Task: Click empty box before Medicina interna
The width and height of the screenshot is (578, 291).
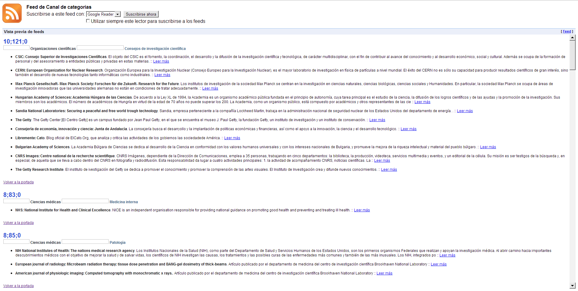Action: tap(85, 201)
